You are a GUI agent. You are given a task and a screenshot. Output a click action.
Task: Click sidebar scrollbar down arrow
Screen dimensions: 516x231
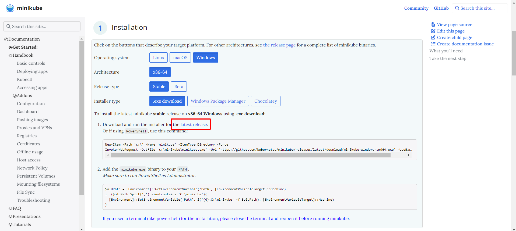click(x=82, y=229)
